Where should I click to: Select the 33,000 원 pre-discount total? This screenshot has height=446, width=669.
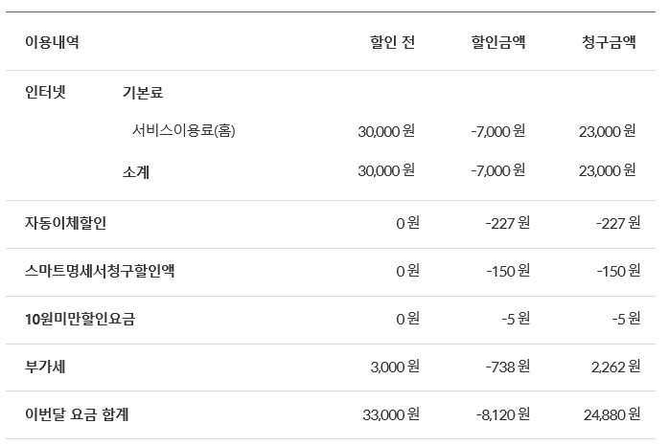(388, 414)
